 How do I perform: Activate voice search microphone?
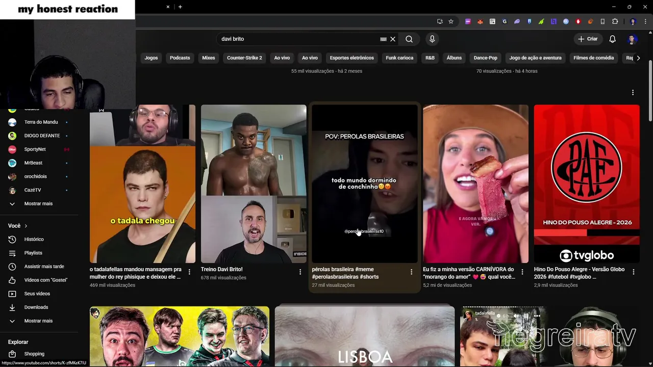[432, 39]
